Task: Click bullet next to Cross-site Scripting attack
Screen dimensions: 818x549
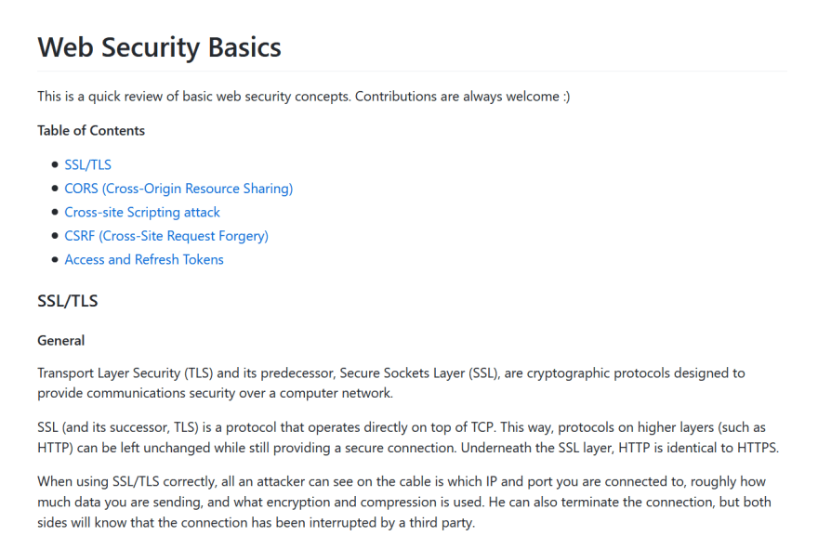Action: tap(55, 212)
